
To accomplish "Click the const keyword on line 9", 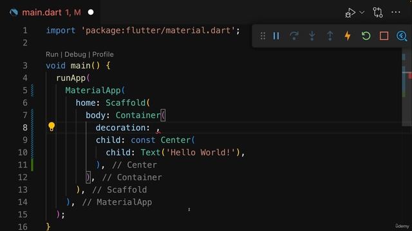I will [143, 140].
